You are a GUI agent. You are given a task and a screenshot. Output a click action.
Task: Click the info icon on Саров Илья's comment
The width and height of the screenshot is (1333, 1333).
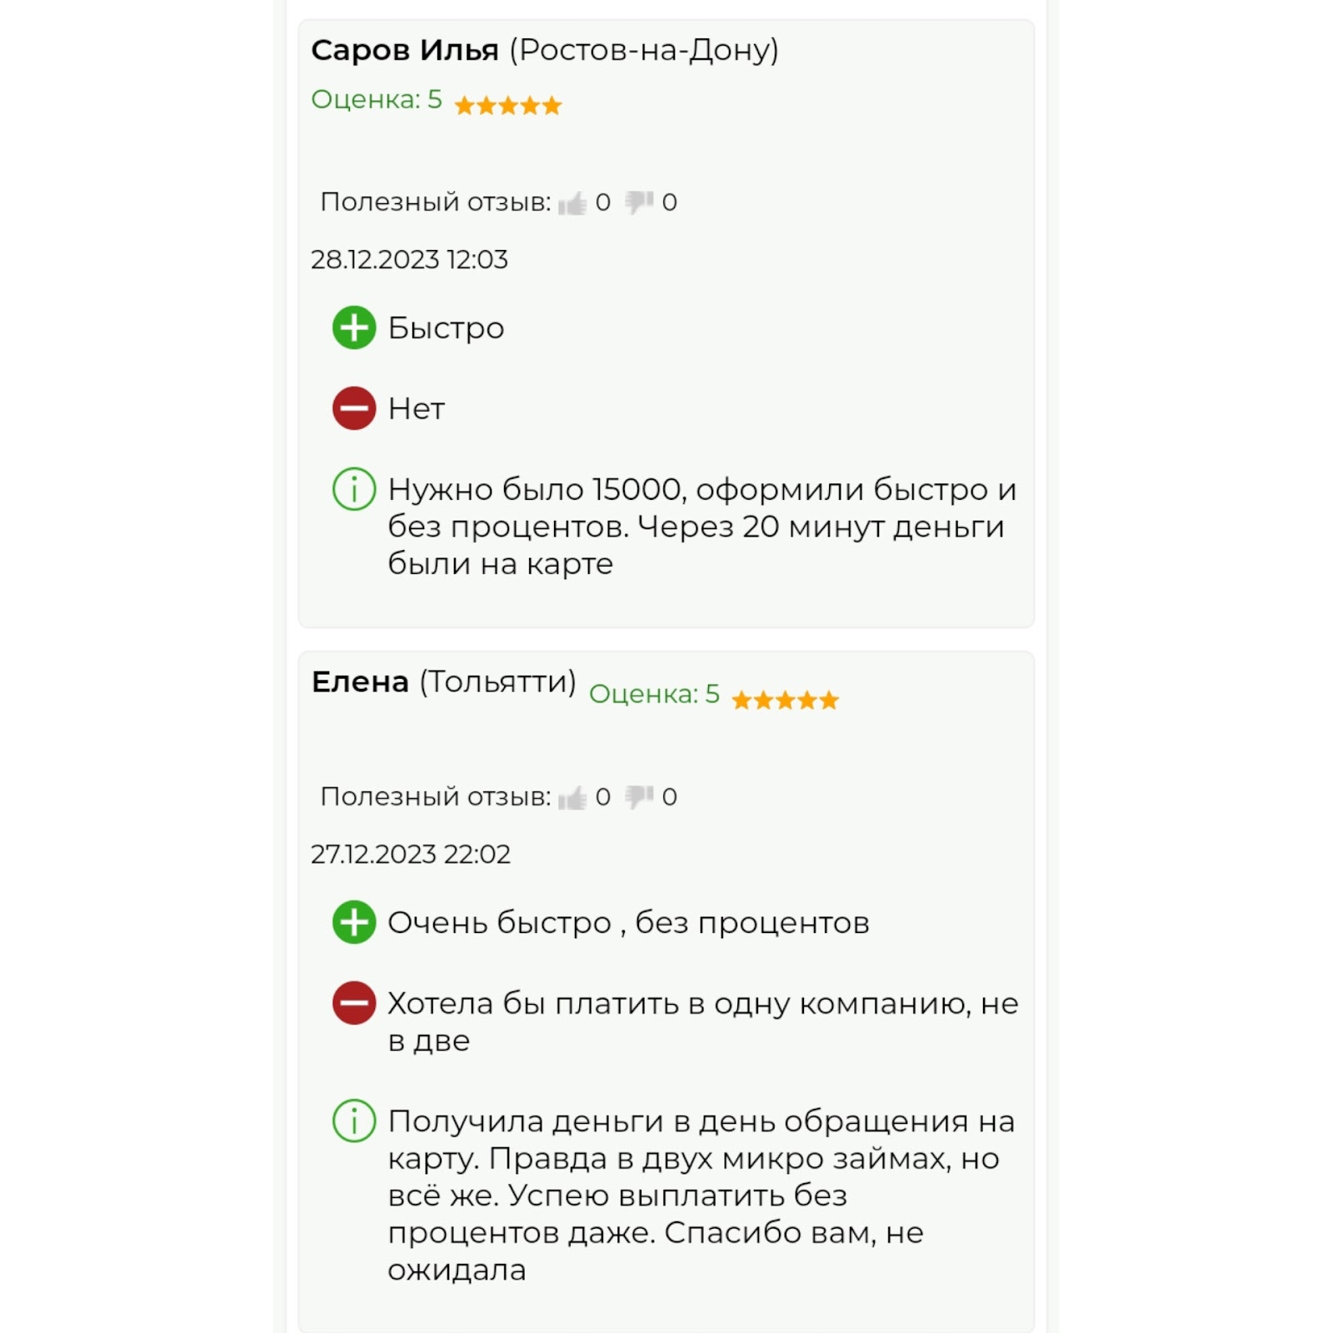(x=356, y=491)
